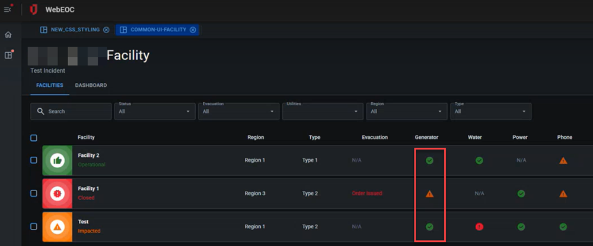Click Facility 1 power green check icon
This screenshot has width=593, height=246.
point(521,193)
